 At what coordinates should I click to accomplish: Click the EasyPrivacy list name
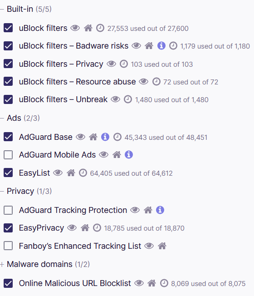[41, 228]
